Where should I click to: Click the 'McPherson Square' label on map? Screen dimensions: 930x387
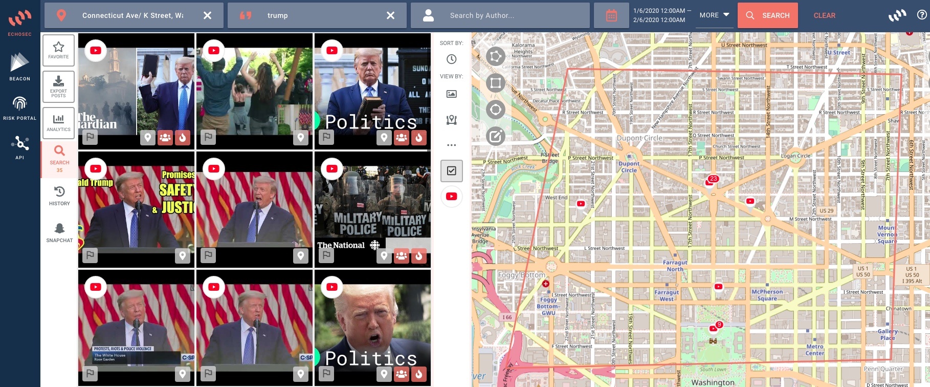[x=767, y=295]
